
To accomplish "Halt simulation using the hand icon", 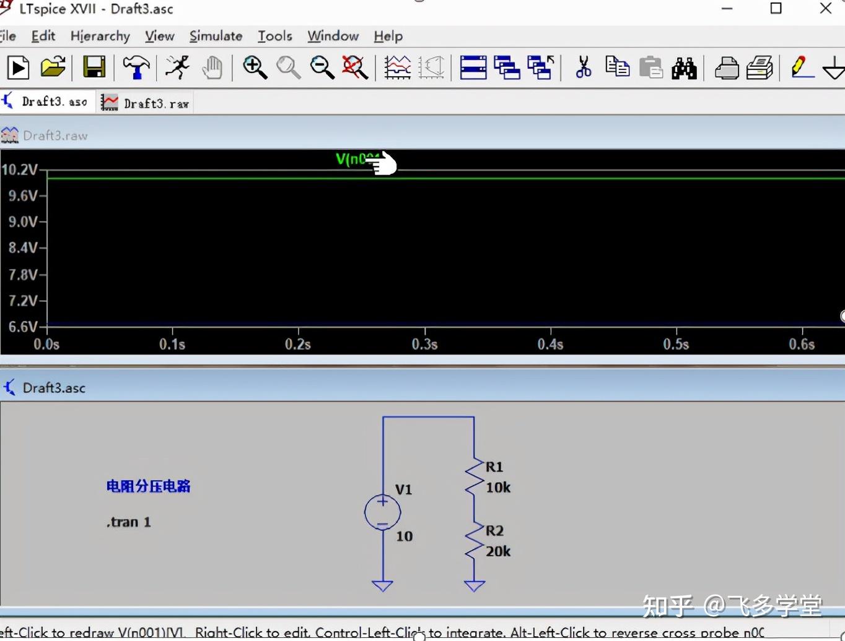I will pos(212,67).
